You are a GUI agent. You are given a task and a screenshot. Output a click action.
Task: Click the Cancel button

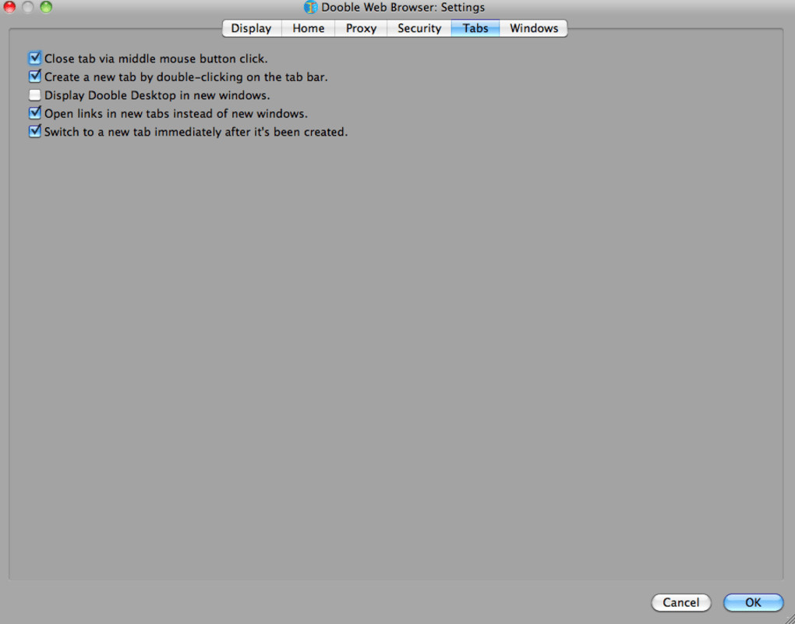(x=681, y=603)
